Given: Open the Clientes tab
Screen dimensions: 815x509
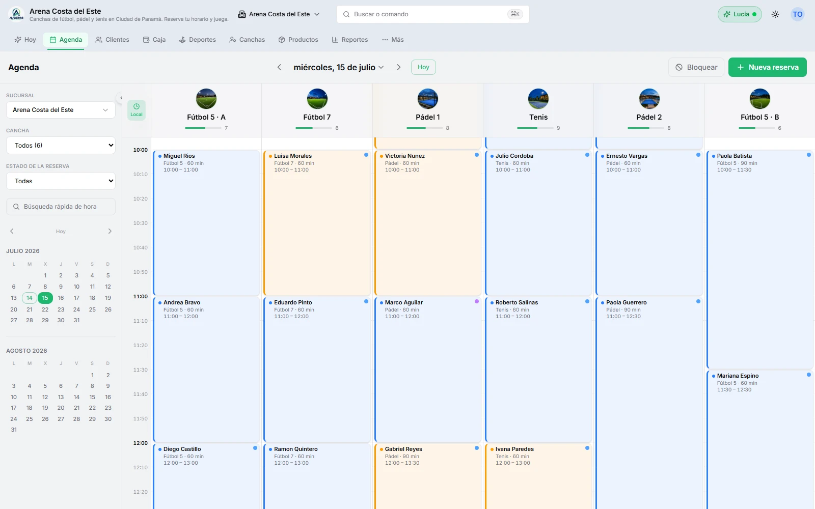Looking at the screenshot, I should [113, 40].
